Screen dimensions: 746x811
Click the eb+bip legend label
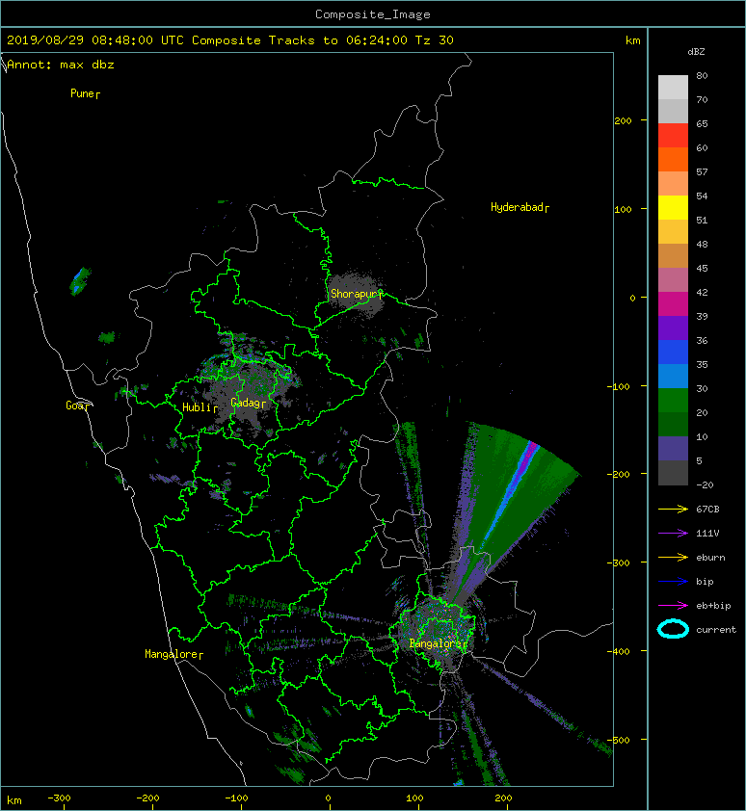[713, 606]
